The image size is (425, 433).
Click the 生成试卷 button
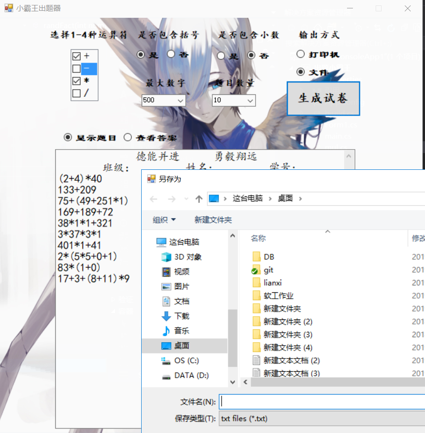point(323,98)
